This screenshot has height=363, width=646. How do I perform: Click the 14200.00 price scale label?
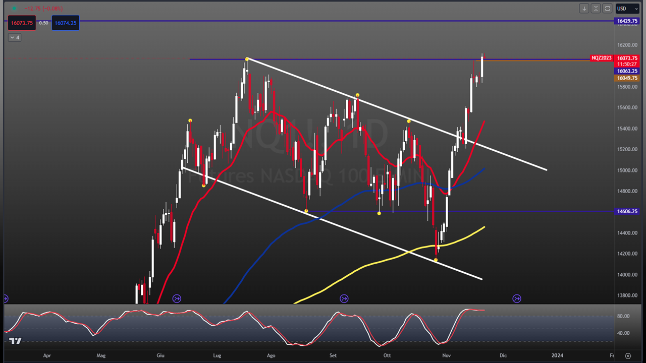point(627,254)
